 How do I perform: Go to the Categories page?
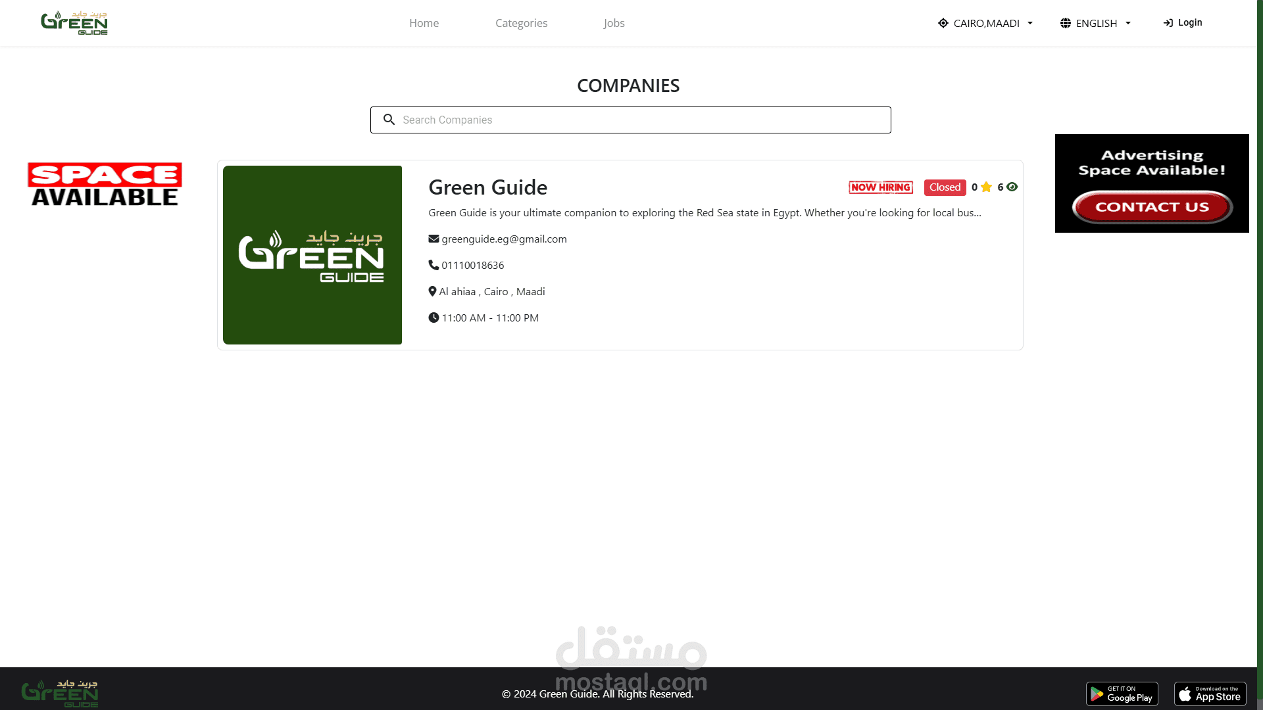click(521, 23)
